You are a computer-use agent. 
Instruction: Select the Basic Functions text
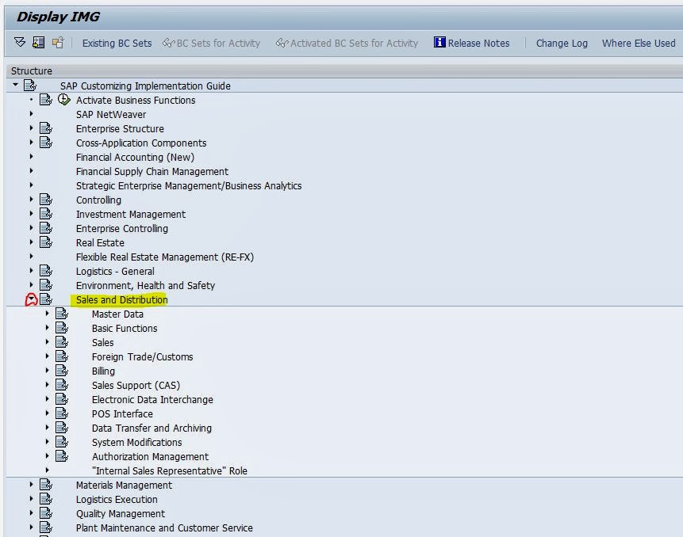[x=125, y=328]
